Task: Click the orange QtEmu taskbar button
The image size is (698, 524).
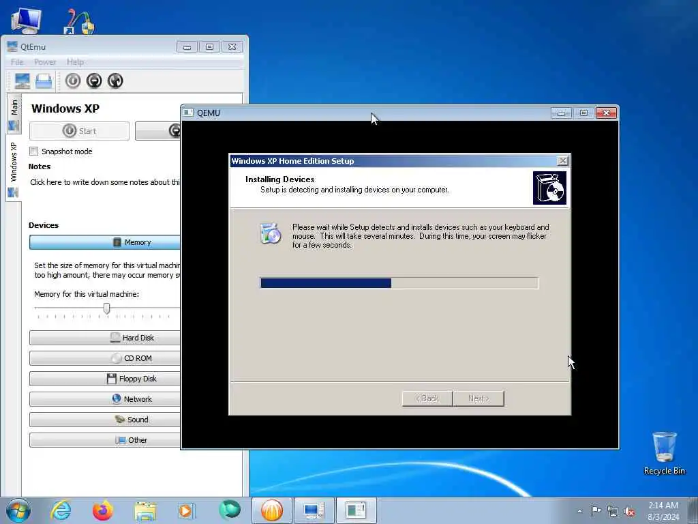Action: 272,510
